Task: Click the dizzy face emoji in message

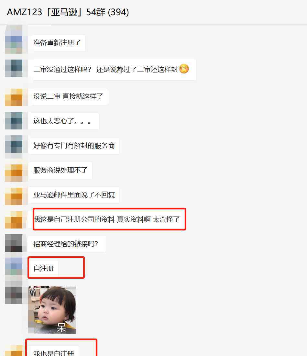Action: coord(184,69)
